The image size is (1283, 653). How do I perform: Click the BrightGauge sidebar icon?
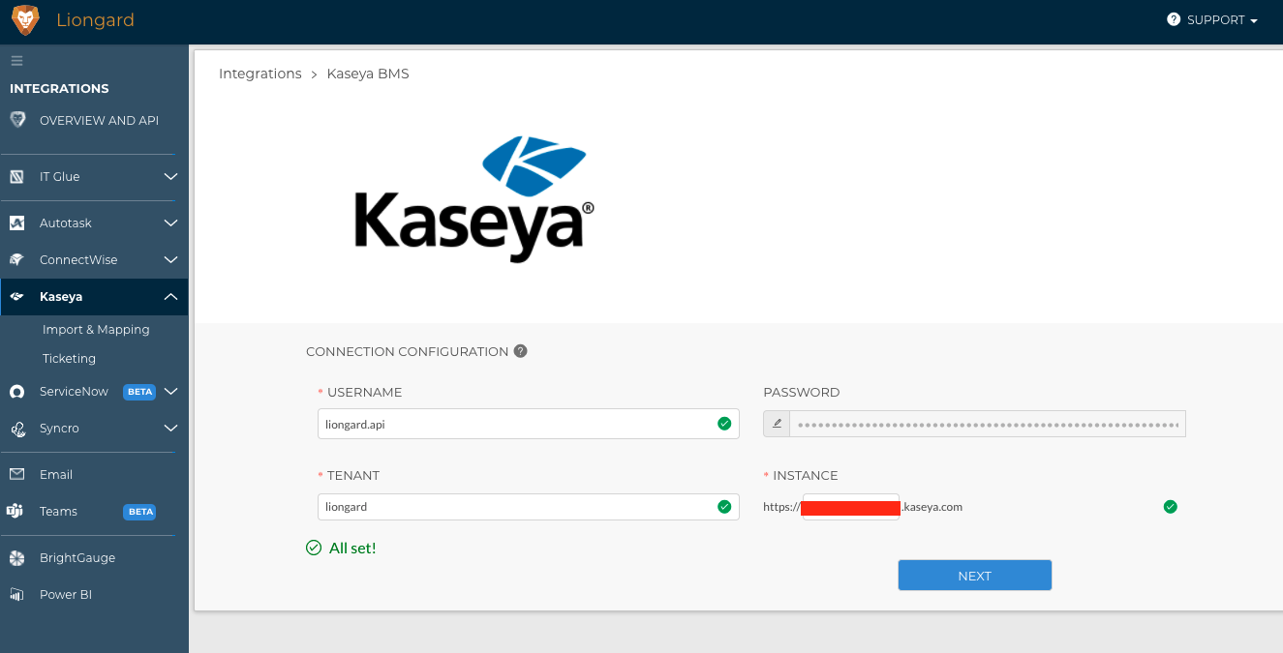(16, 558)
